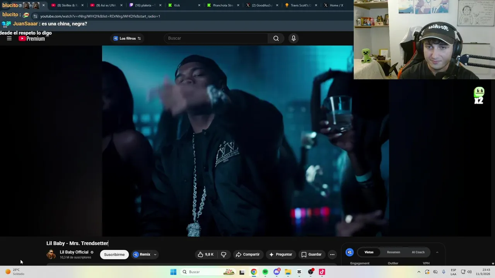Show hidden system tray icons
The image size is (495, 278).
point(419,272)
